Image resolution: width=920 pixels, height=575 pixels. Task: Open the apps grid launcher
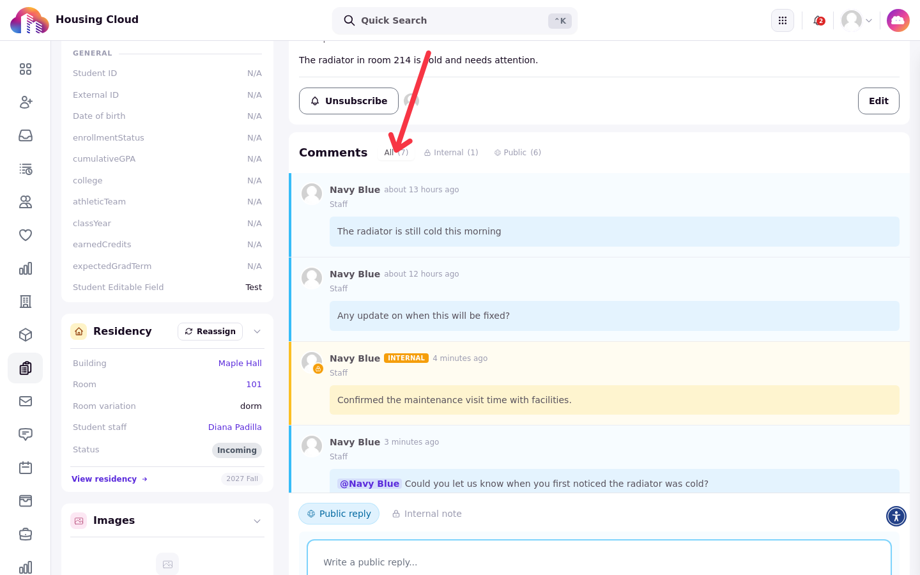tap(783, 20)
